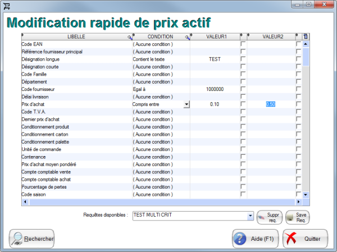Click search icon in CONDITION header
The width and height of the screenshot is (337, 252).
click(x=187, y=36)
